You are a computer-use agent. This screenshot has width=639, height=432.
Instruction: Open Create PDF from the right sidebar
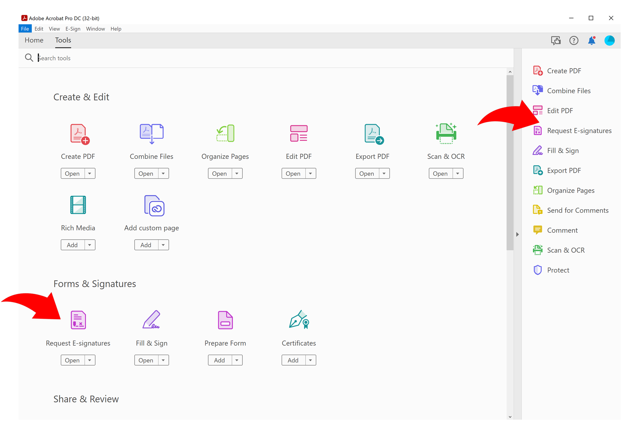pyautogui.click(x=557, y=71)
